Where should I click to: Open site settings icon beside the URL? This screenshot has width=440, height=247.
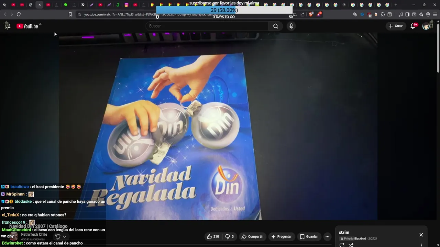pos(79,14)
